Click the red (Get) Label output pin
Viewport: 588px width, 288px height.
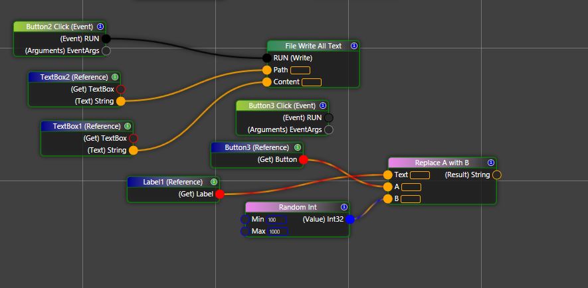coord(220,194)
